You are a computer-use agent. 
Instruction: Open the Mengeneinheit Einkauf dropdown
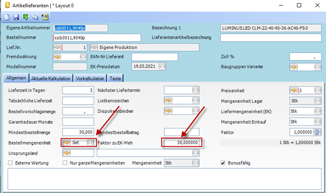317,121
